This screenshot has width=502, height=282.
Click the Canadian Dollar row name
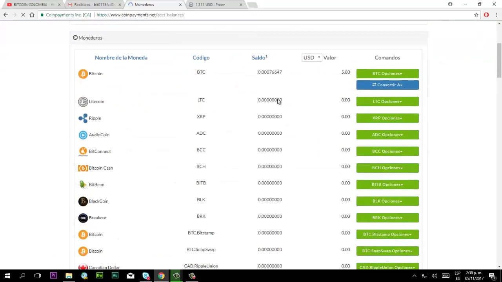(104, 268)
